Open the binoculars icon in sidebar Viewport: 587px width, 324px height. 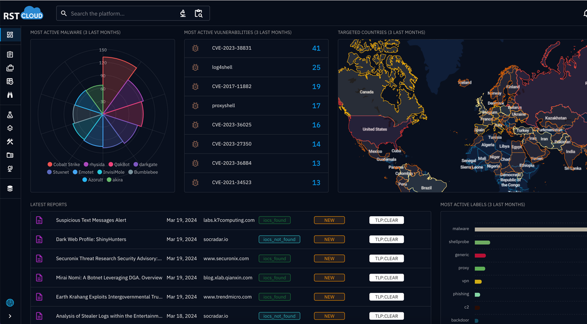(x=10, y=95)
